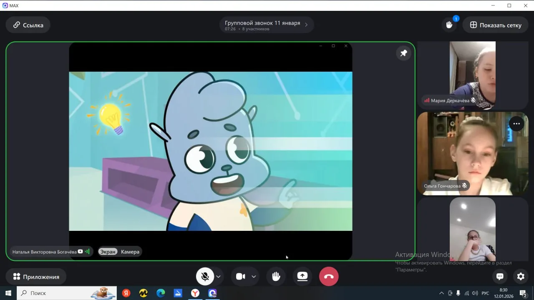The height and width of the screenshot is (300, 534).
Task: Open more options on Ольга Гончарова's video
Action: pos(516,124)
